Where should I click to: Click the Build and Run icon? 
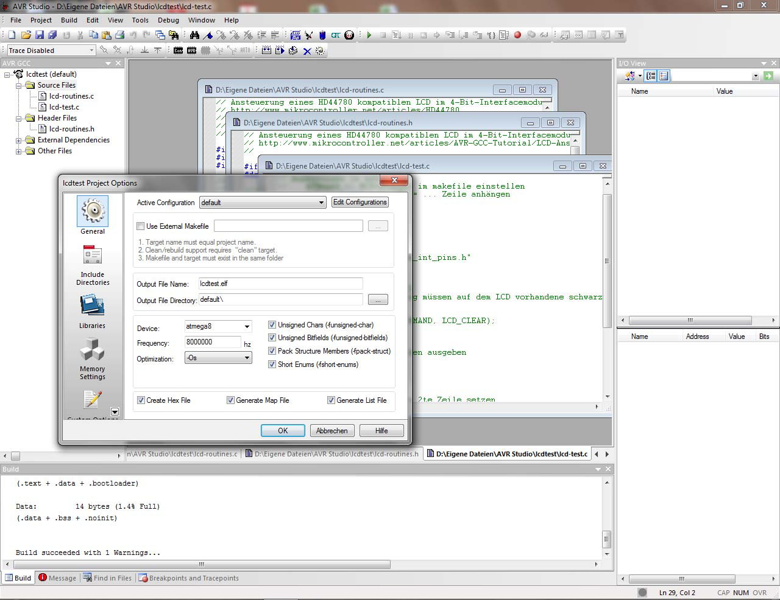click(x=280, y=51)
